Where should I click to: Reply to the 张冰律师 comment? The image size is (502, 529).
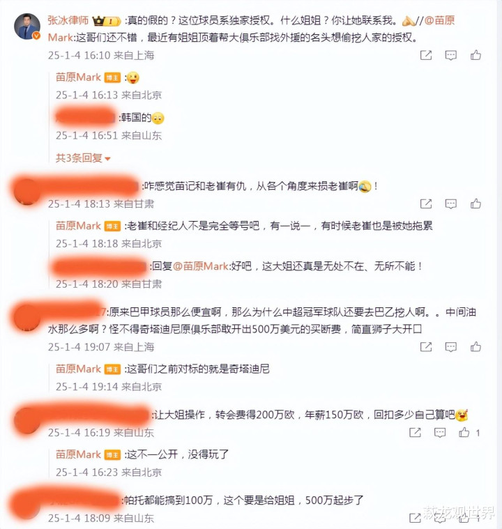pyautogui.click(x=450, y=55)
